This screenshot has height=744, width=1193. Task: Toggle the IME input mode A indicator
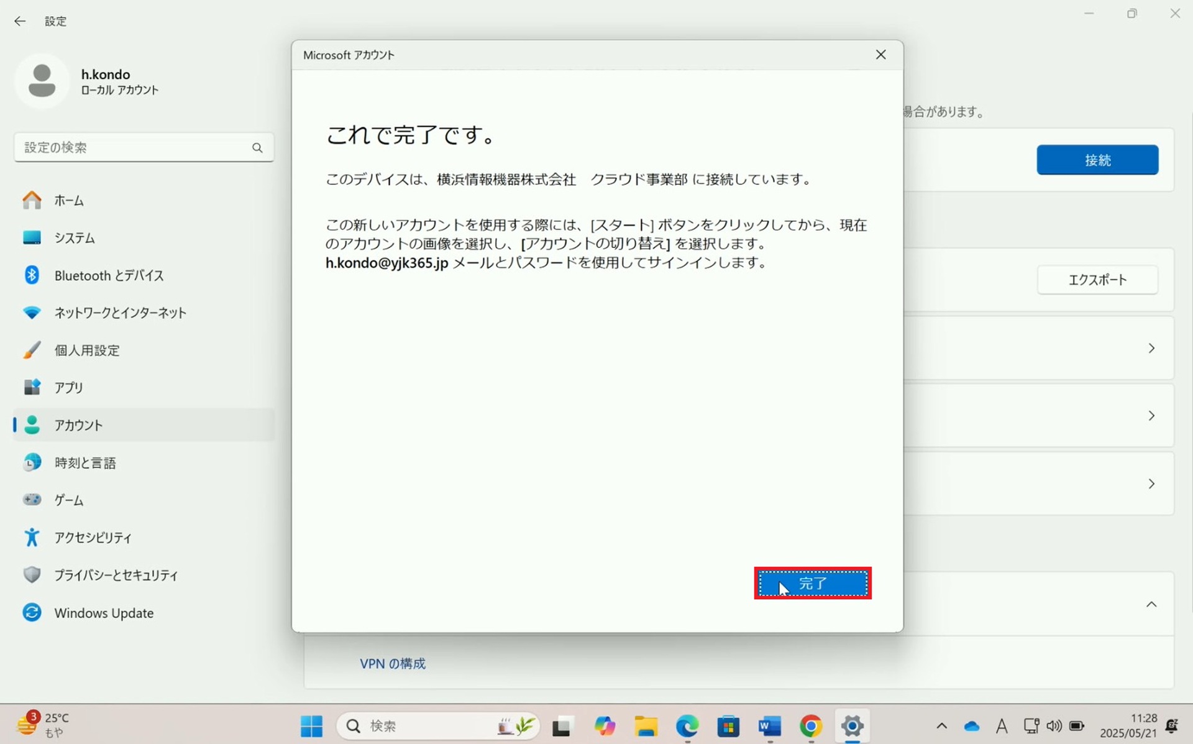tap(1002, 726)
